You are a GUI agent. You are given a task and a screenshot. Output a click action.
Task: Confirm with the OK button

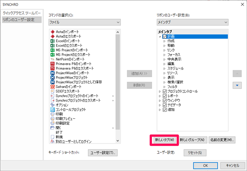point(205,166)
